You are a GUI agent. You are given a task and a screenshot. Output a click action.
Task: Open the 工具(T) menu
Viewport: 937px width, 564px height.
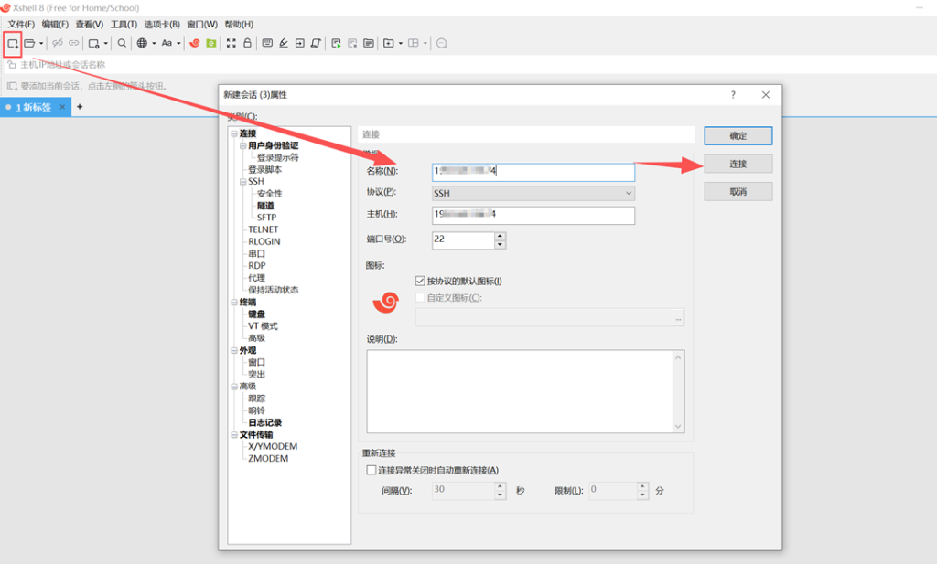click(x=124, y=24)
